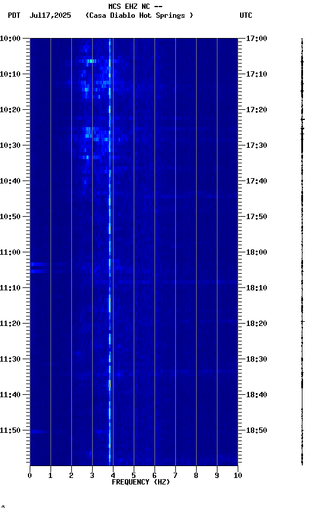328x513 pixels.
Task: Click the FREQUENCY (HZ) axis title
Action: (x=141, y=482)
